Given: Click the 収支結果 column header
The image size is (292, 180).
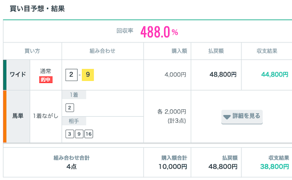Looking at the screenshot, I should pyautogui.click(x=267, y=51).
